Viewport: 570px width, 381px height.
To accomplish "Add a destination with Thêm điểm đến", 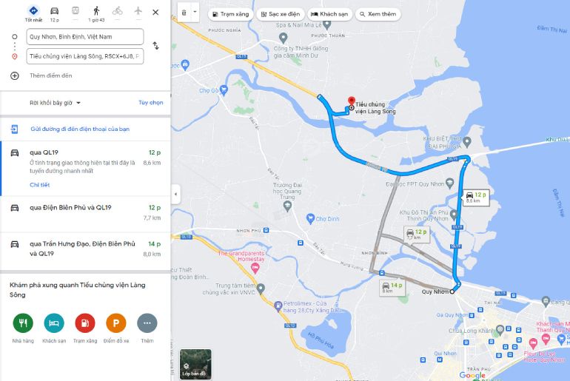I will coord(51,75).
